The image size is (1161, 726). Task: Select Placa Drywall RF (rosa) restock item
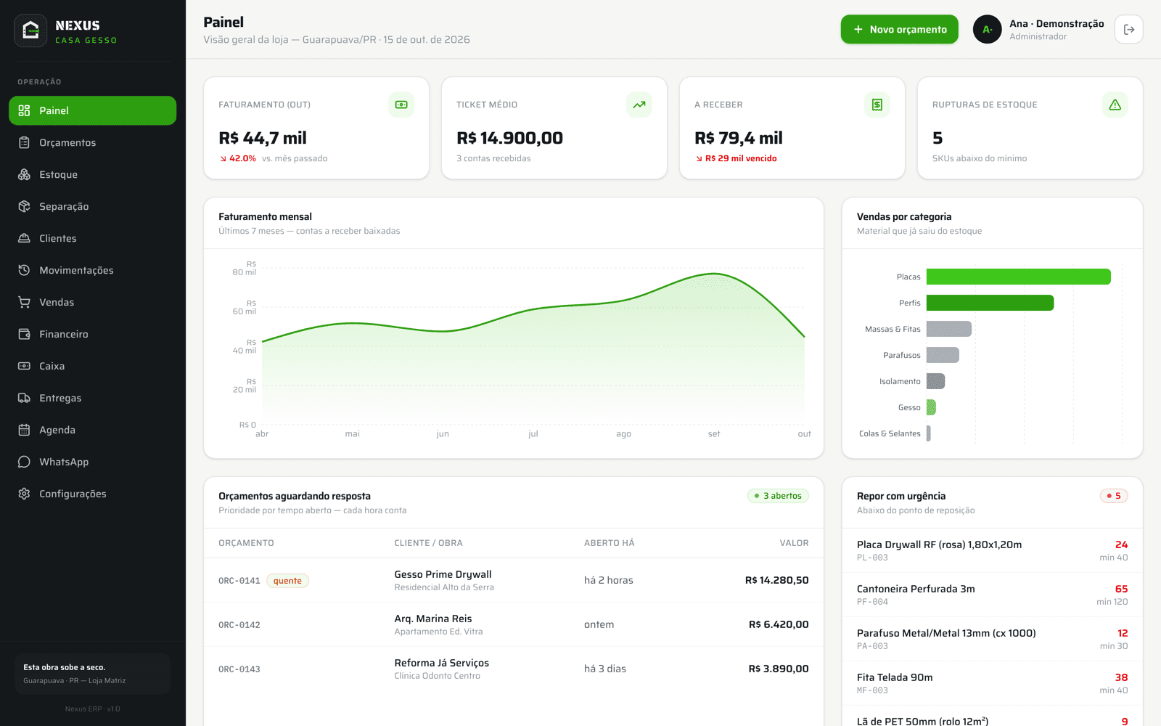[x=993, y=550]
